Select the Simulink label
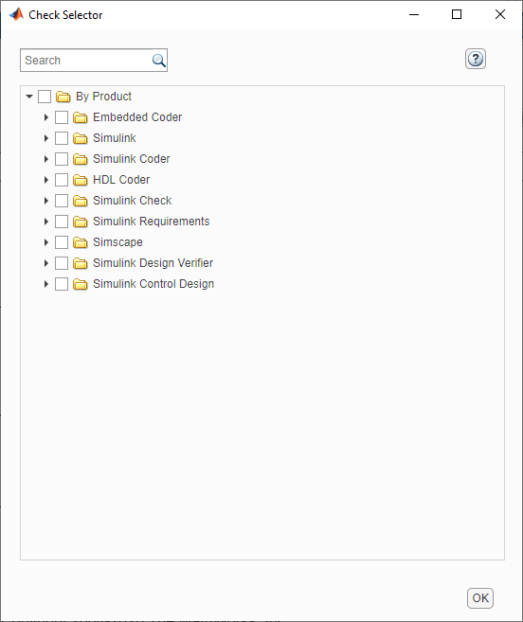Viewport: 523px width, 622px height. 115,138
